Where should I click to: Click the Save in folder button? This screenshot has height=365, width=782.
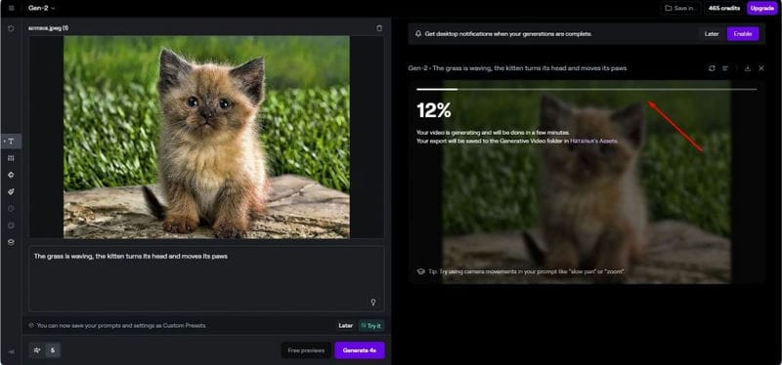(680, 8)
